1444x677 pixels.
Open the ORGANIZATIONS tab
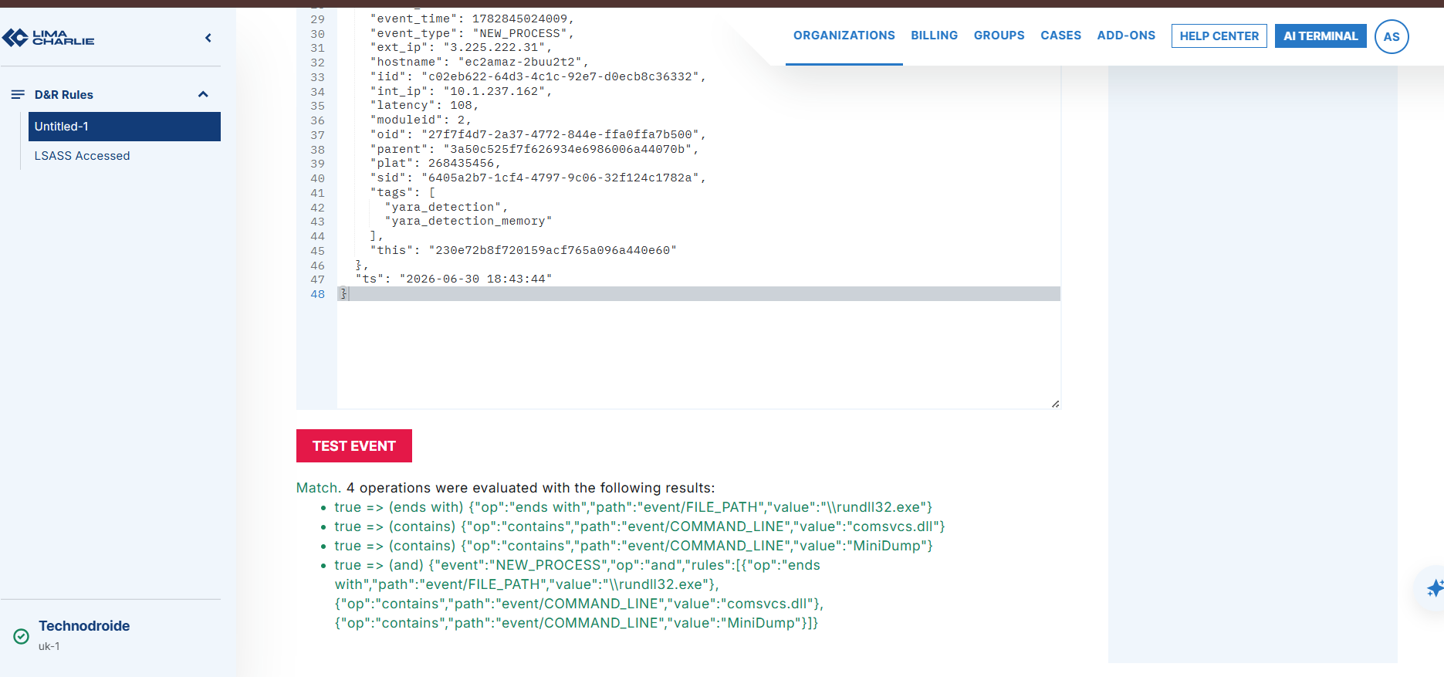844,36
